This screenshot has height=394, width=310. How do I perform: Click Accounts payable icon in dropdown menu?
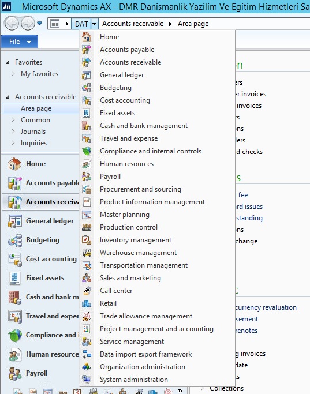pos(87,50)
